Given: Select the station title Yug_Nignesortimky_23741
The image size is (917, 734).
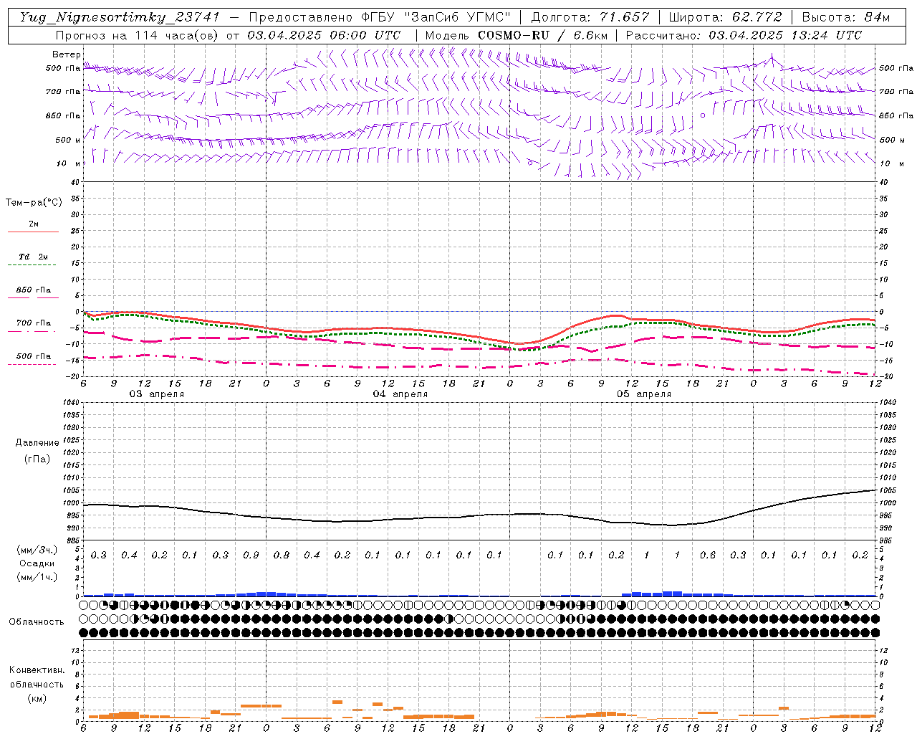Looking at the screenshot, I should pos(120,17).
